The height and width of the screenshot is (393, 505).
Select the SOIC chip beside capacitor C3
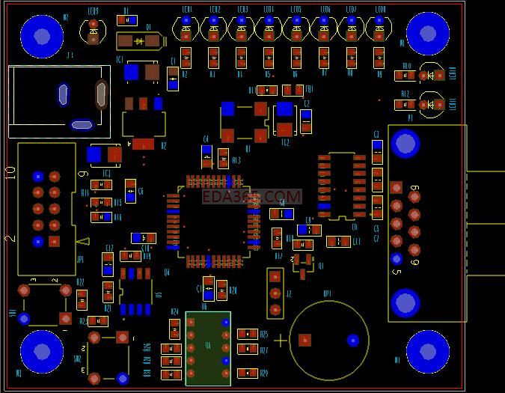coord(342,186)
